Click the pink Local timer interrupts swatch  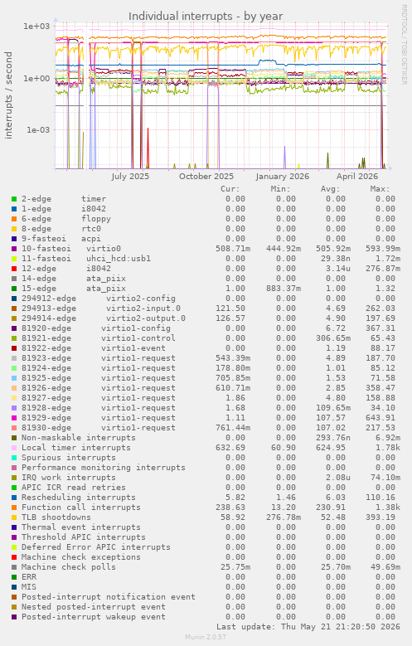point(14,448)
